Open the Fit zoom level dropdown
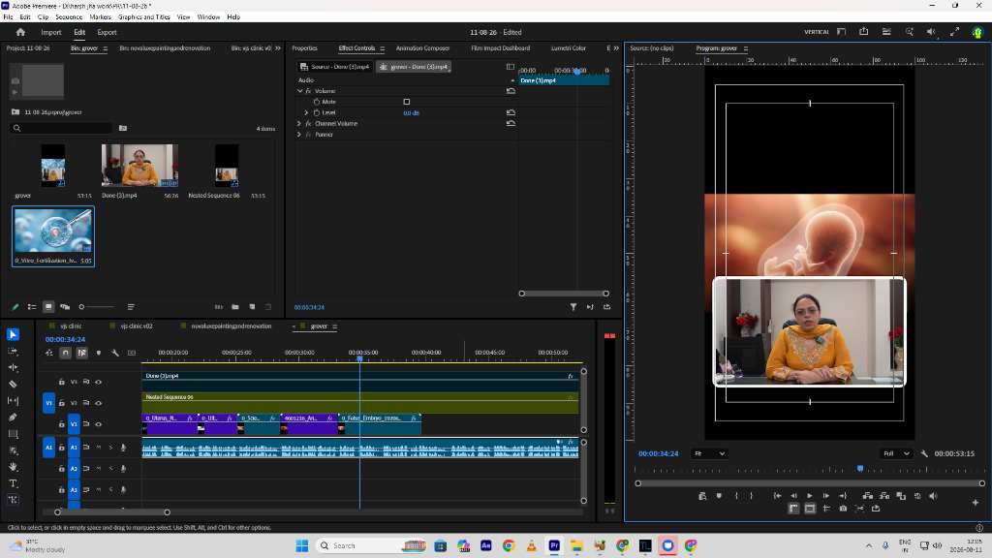This screenshot has width=992, height=558. click(x=709, y=453)
